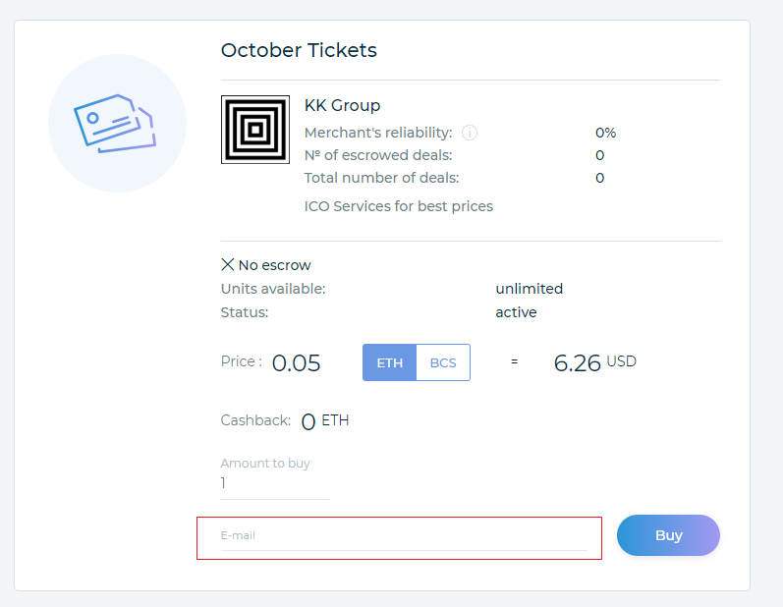Click the 0% reliability value
The image size is (783, 607).
[x=605, y=133]
